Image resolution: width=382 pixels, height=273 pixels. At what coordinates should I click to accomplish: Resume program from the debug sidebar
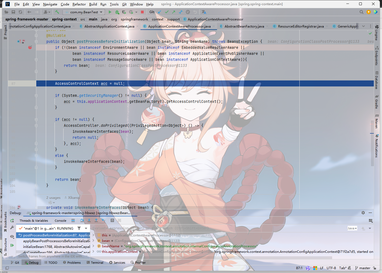pos(12,245)
